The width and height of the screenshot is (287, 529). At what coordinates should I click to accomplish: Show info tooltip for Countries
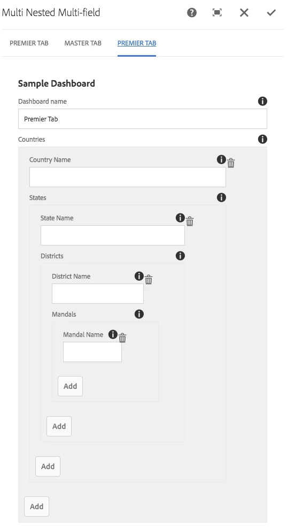262,139
